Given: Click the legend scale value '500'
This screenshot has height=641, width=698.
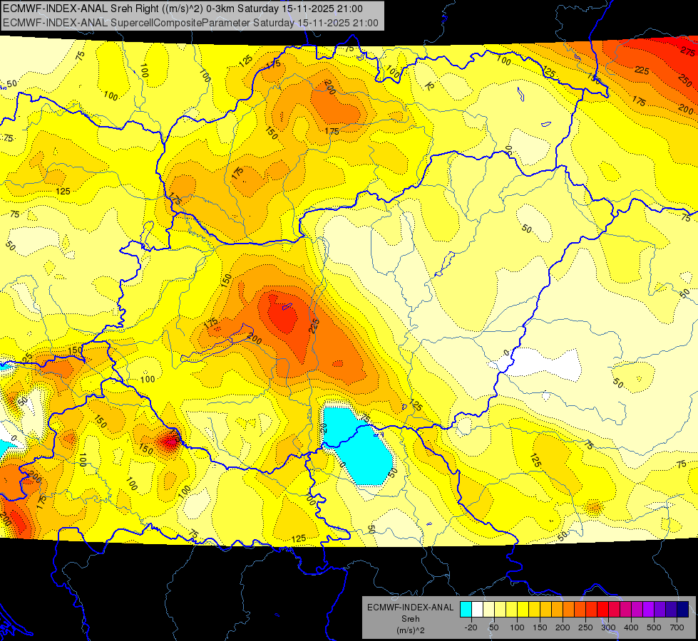Looking at the screenshot, I should (654, 627).
